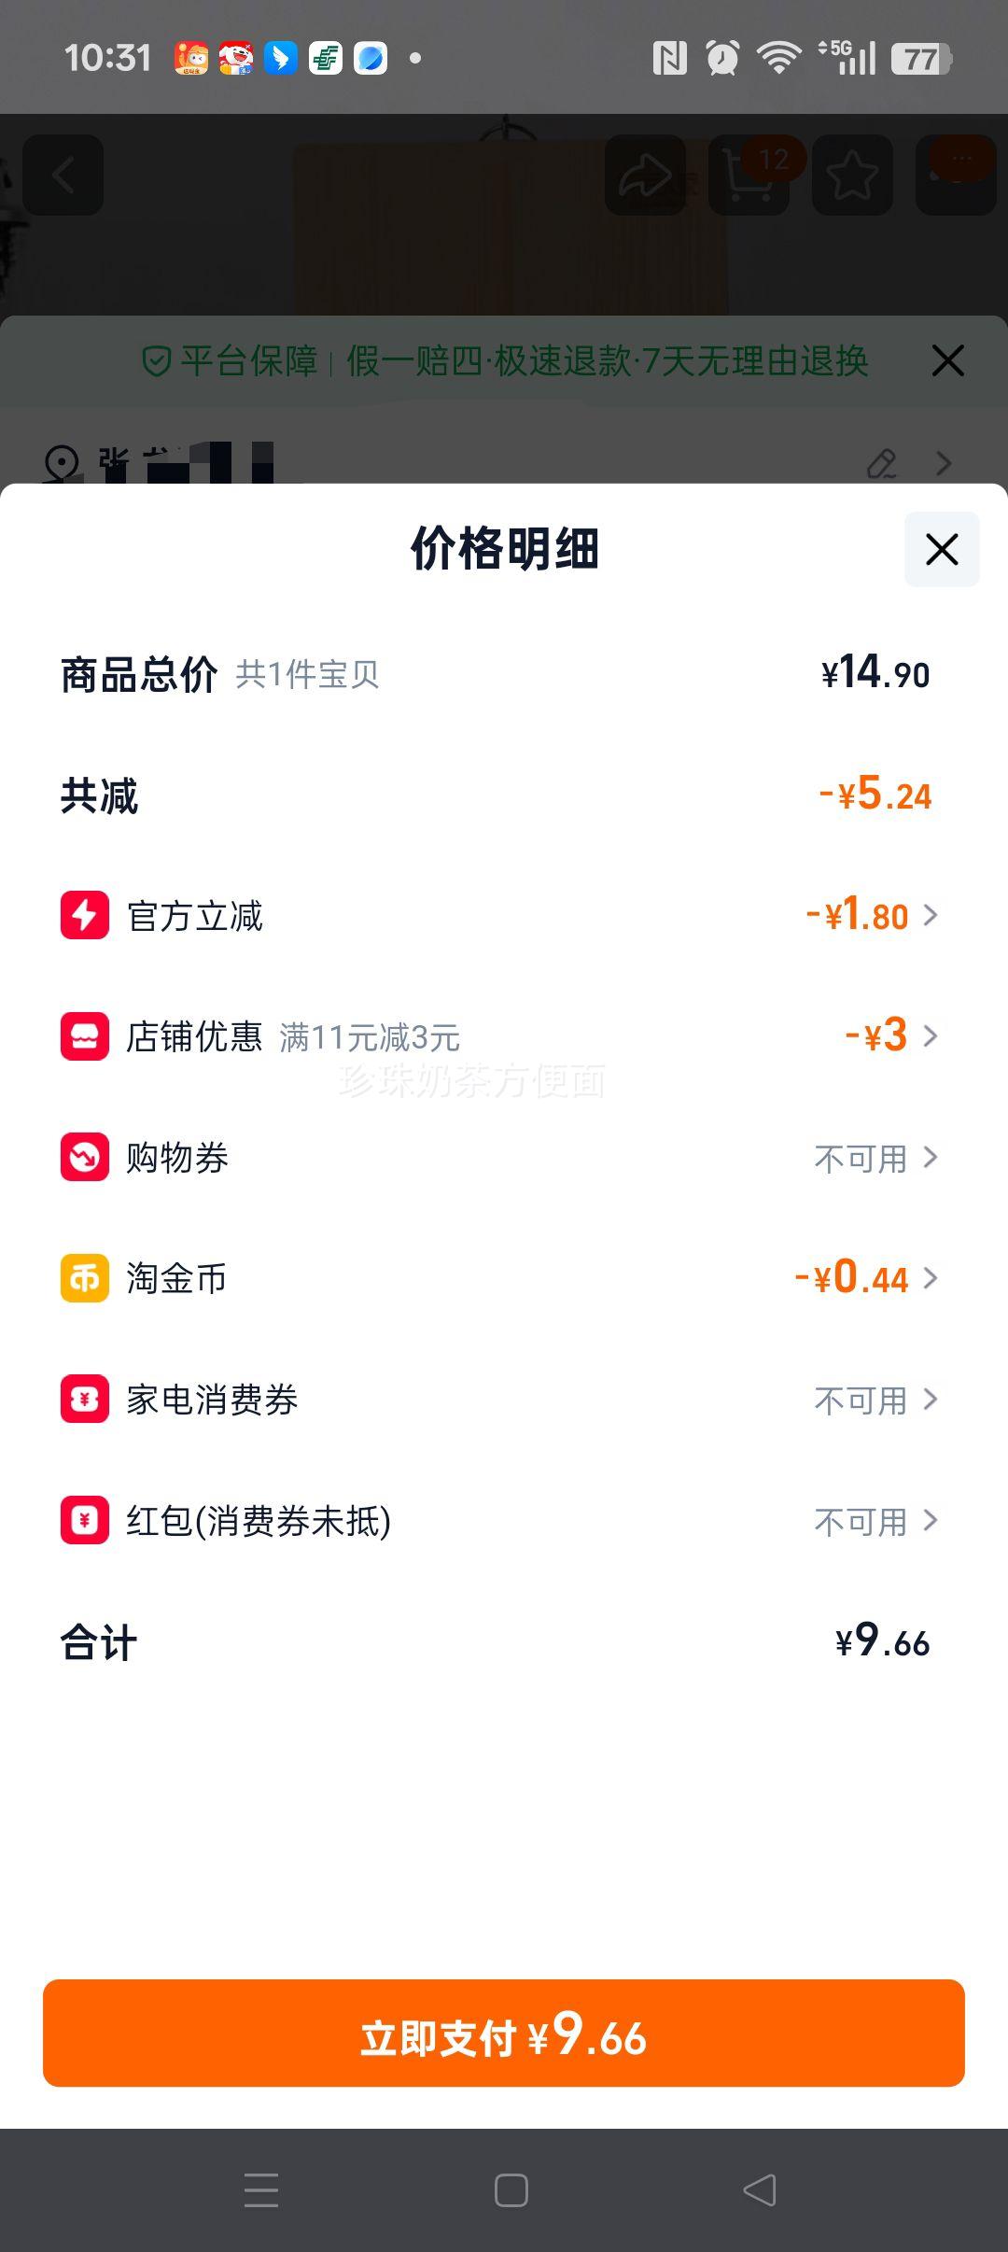Open 红包 不可用 details chevron
The width and height of the screenshot is (1008, 2252).
[931, 1521]
